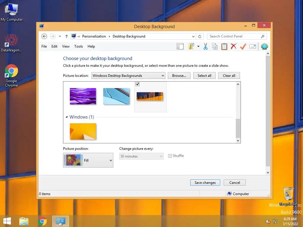303x227 pixels.
Task: Select the yellow Windows wallpaper thumbnail
Action: (83, 131)
